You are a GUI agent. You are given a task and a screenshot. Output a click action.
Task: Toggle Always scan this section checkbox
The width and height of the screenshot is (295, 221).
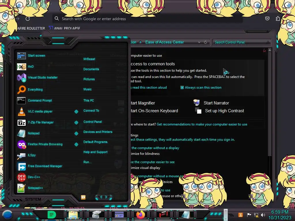[x=182, y=87]
